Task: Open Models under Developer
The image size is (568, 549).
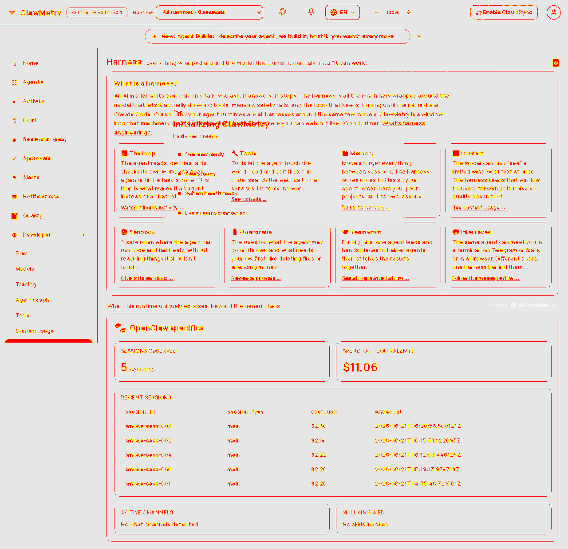Action: [25, 269]
